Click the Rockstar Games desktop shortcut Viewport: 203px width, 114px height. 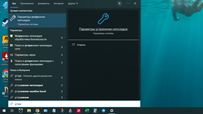tap(5, 42)
